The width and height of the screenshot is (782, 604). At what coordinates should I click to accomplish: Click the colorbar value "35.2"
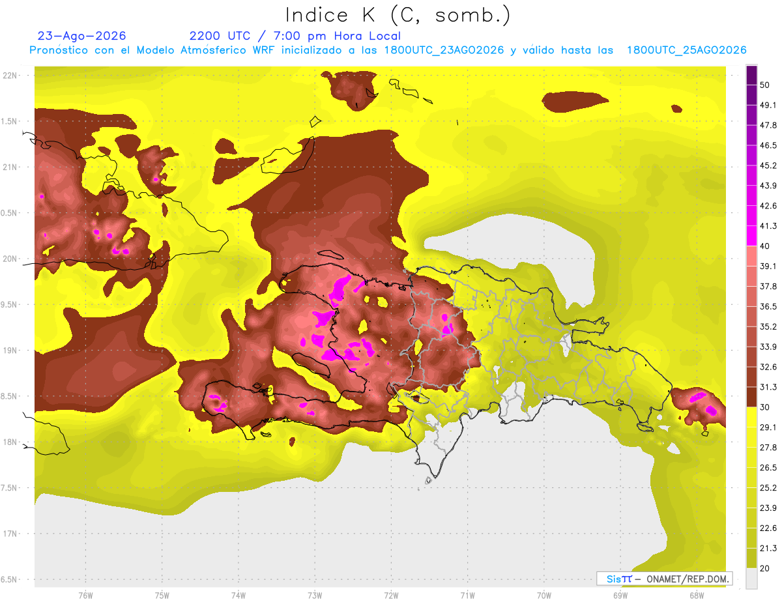[768, 326]
